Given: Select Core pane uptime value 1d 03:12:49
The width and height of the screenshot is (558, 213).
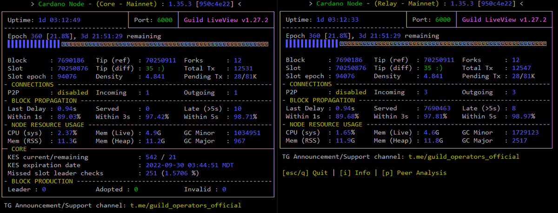Looking at the screenshot, I should click(59, 20).
